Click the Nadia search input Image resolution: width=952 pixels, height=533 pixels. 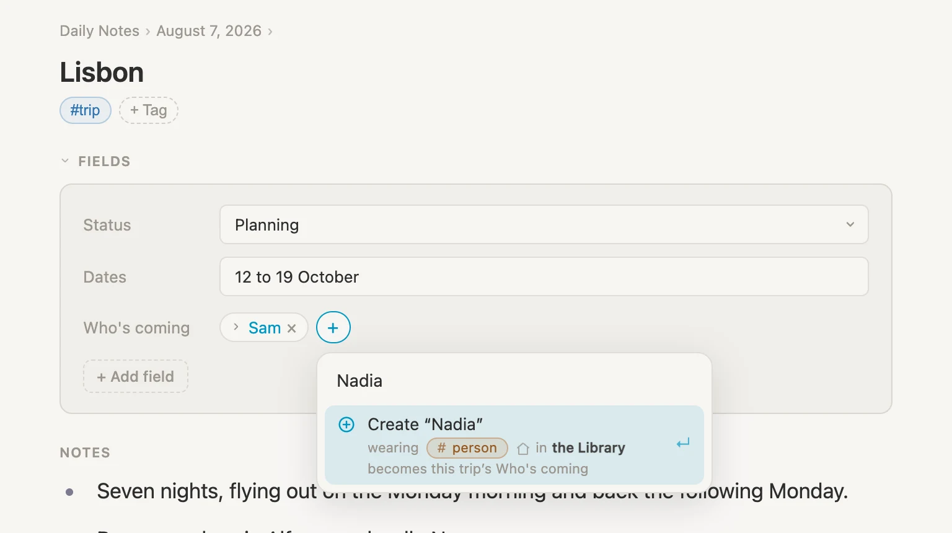(514, 381)
